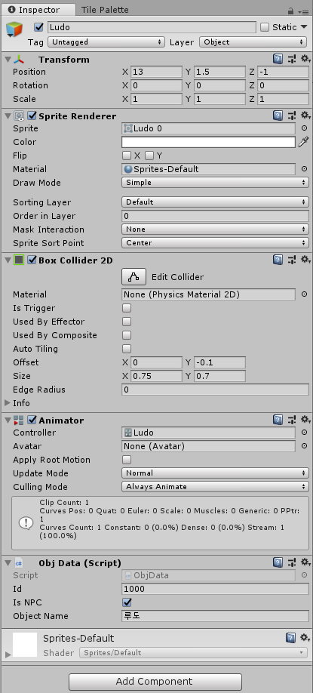Open the Inspector panel options menu

[304, 11]
